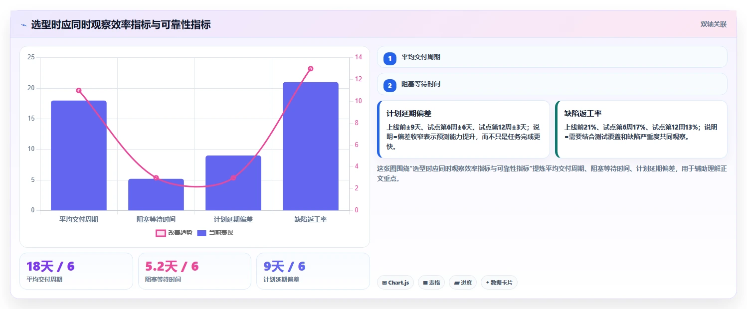Click the 阻塞等待时间 x-axis label
Viewport: 747px width, 309px height.
(x=156, y=219)
